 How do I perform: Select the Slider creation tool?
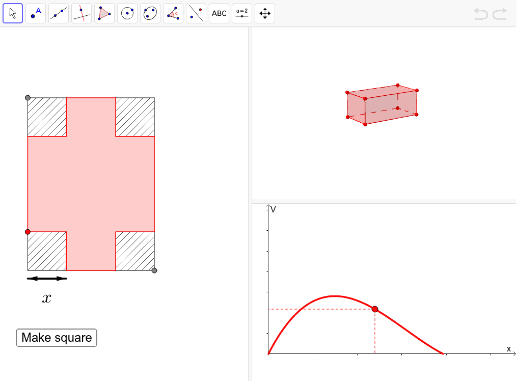[241, 13]
